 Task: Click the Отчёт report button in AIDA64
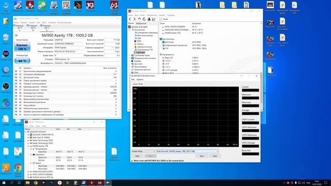[x=164, y=19]
